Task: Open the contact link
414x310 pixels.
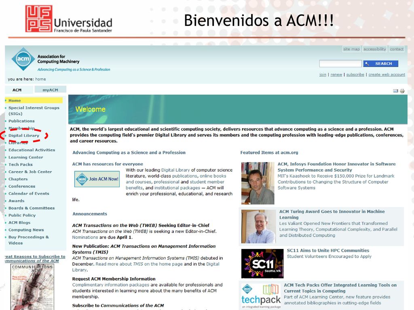Action: pos(397,49)
